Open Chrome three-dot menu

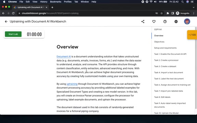pyautogui.click(x=194, y=13)
